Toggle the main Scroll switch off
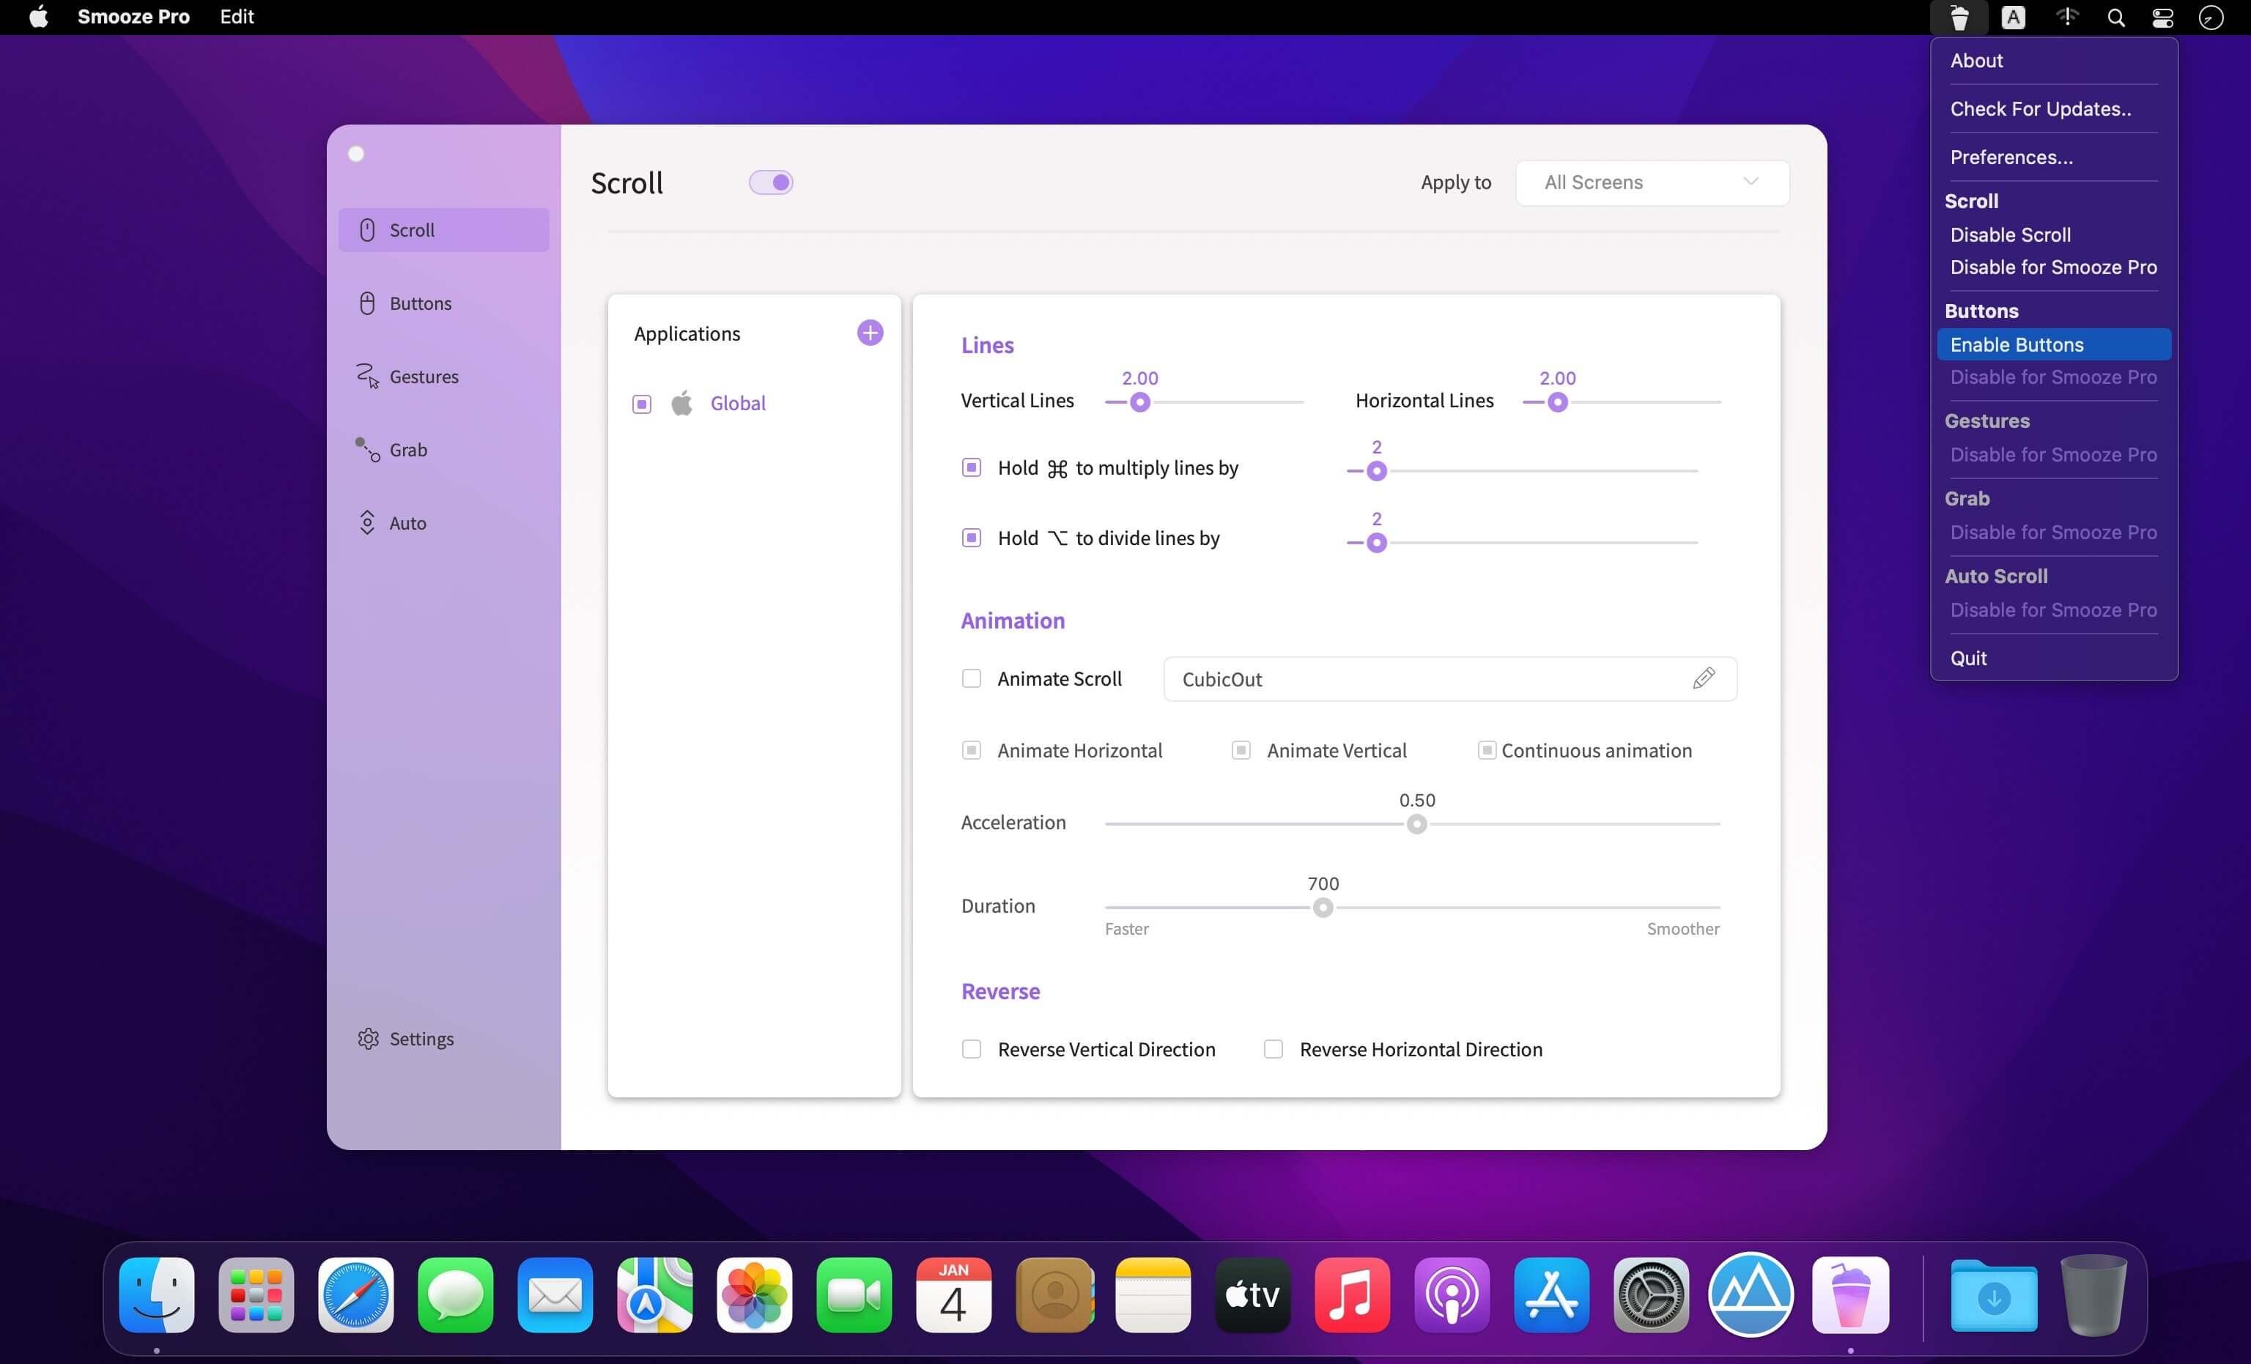This screenshot has height=1364, width=2251. [770, 182]
